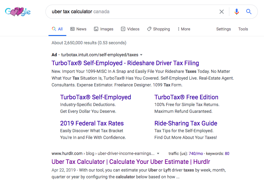Open the More menu

coord(184,29)
